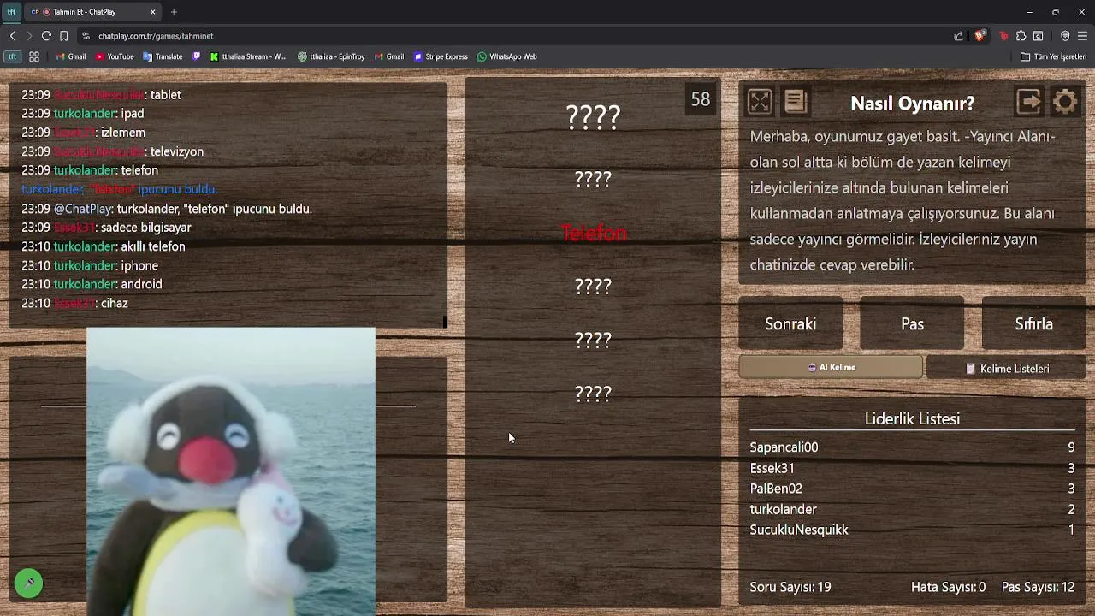1095x616 pixels.
Task: Open the apps grid icon in the bookmarks bar
Action: (x=34, y=56)
